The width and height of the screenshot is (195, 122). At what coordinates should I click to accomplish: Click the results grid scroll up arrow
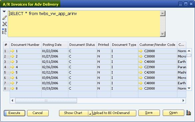(189, 51)
